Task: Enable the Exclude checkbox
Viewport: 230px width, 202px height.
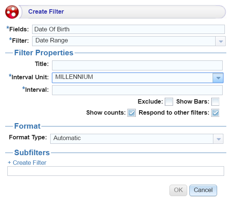Action: (x=169, y=102)
